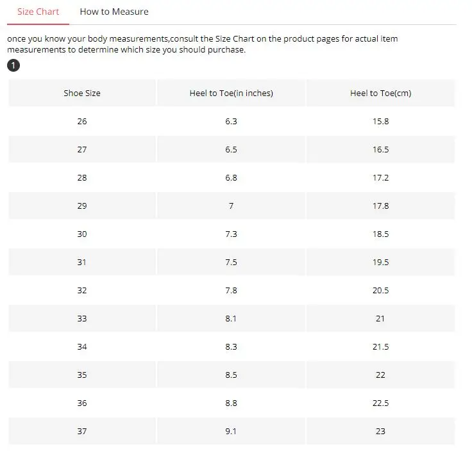The height and width of the screenshot is (454, 472).
Task: Click the 9.1 inches value
Action: (x=231, y=432)
